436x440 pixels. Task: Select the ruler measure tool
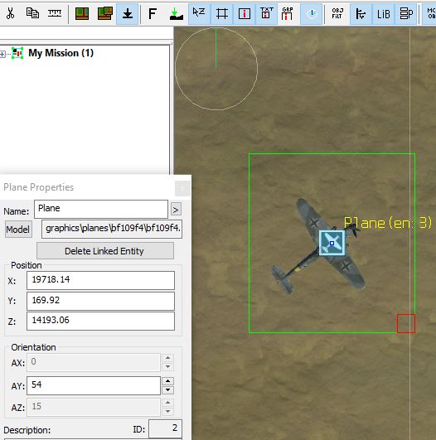tap(55, 13)
